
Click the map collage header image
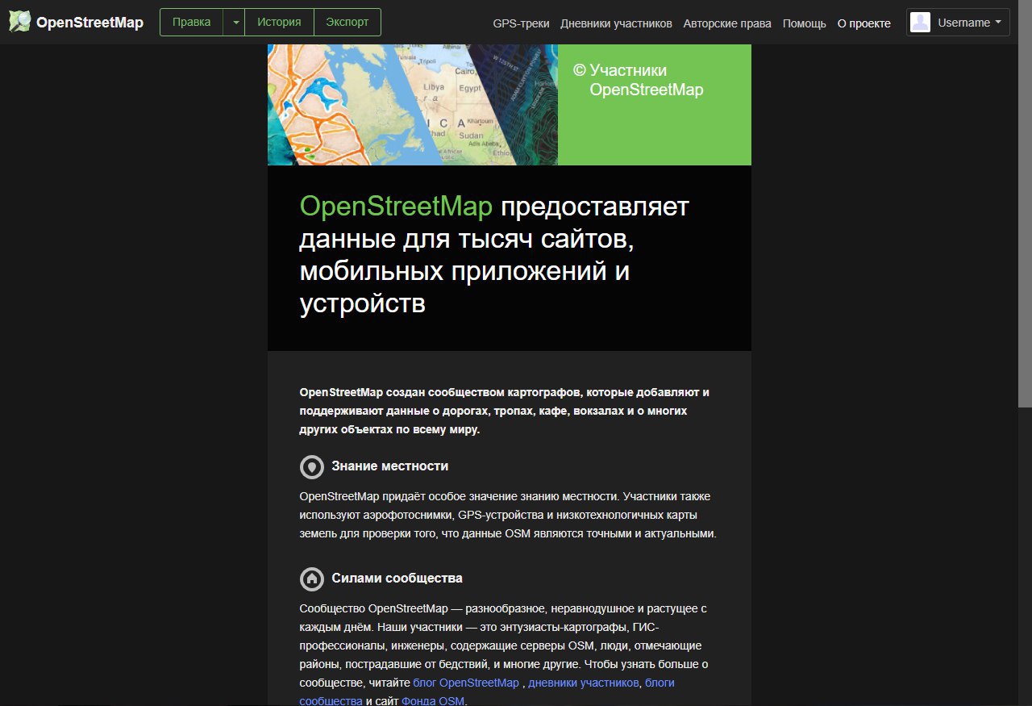pos(413,105)
